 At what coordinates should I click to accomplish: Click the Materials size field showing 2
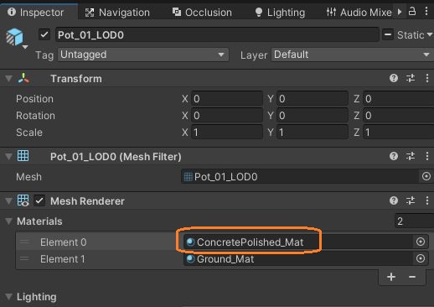coord(414,221)
